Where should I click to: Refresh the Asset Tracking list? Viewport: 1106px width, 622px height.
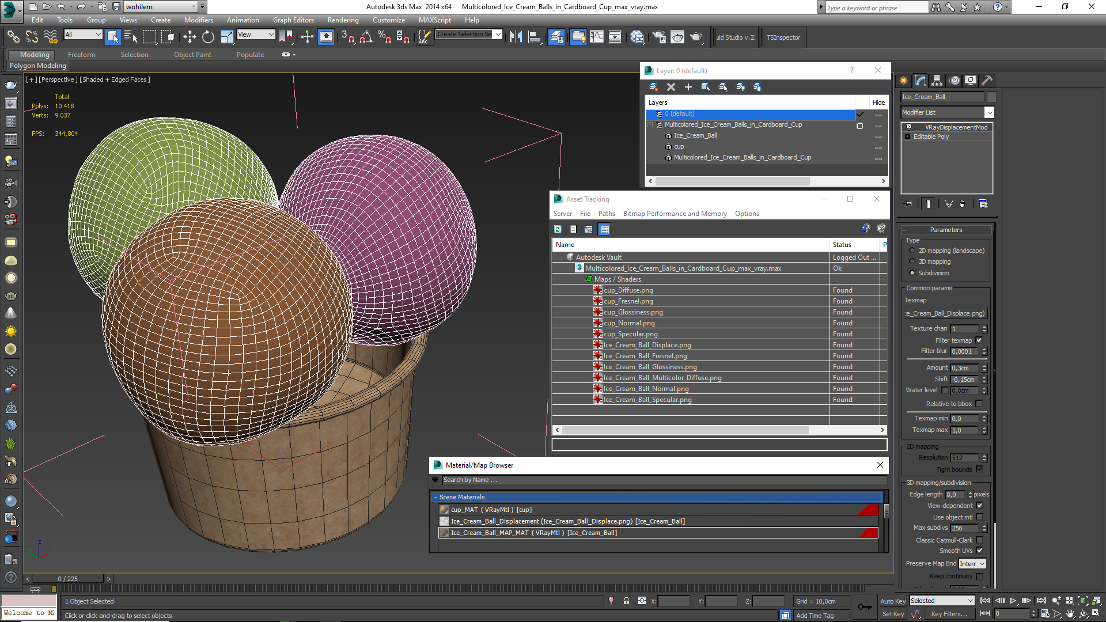pyautogui.click(x=558, y=229)
